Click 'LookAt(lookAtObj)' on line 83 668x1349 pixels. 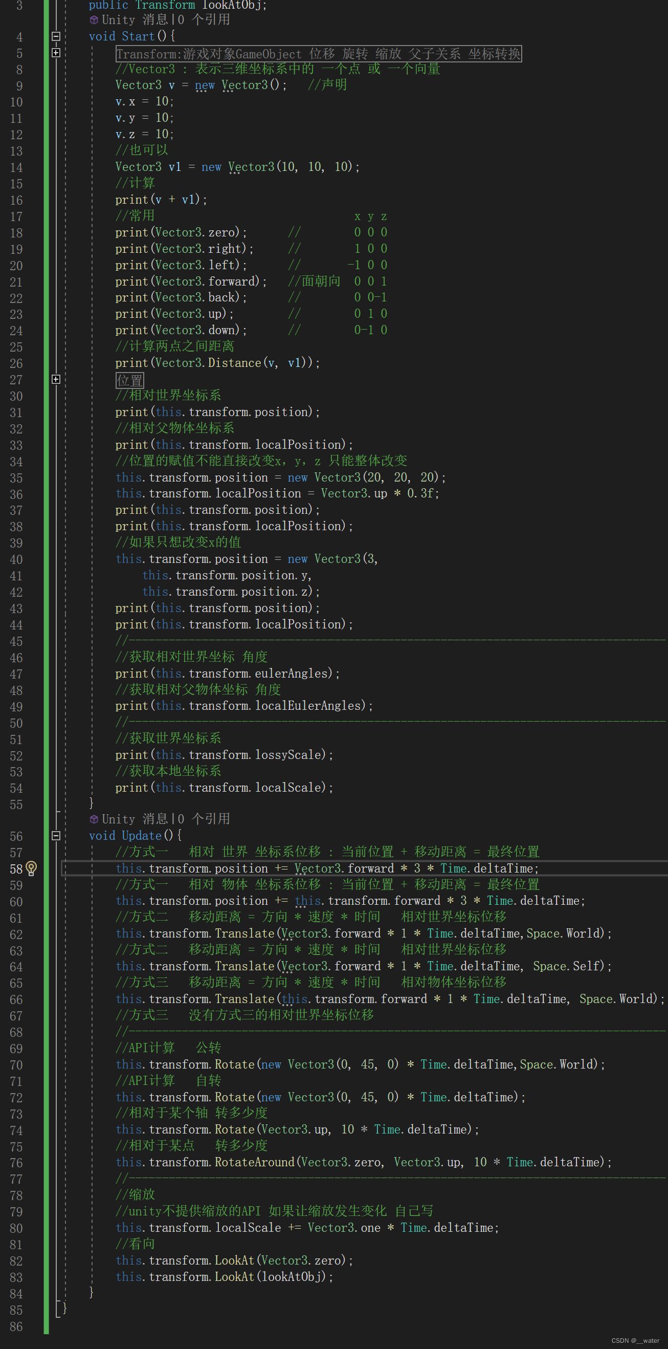pos(271,1277)
